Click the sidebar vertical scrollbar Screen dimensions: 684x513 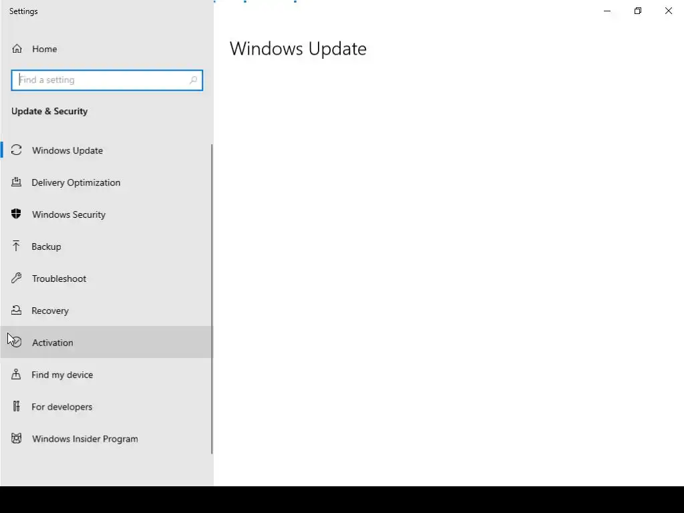coord(212,299)
